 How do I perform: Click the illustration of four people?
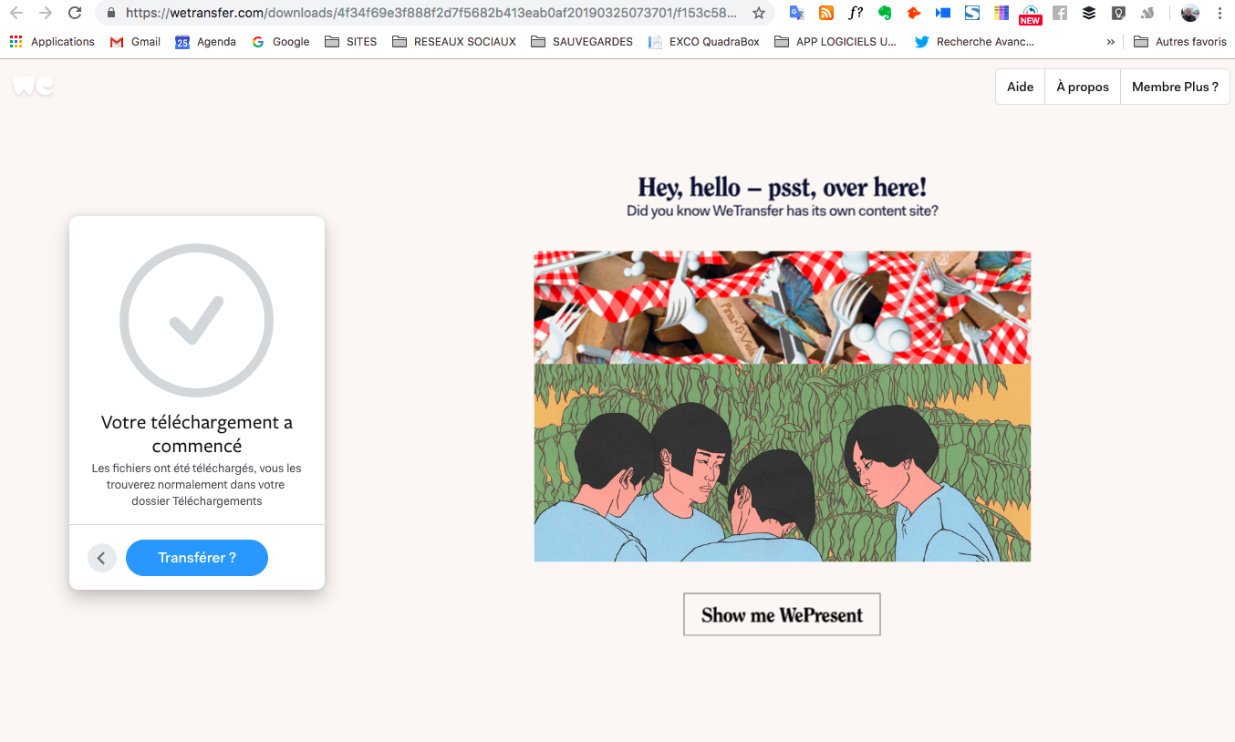(x=782, y=463)
